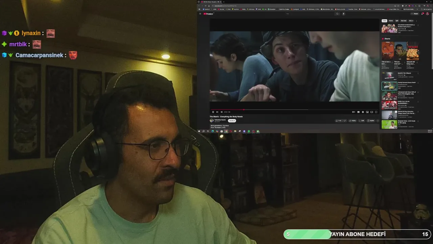Like the Matrix video
Viewport: 433px width, 244px height.
click(338, 121)
